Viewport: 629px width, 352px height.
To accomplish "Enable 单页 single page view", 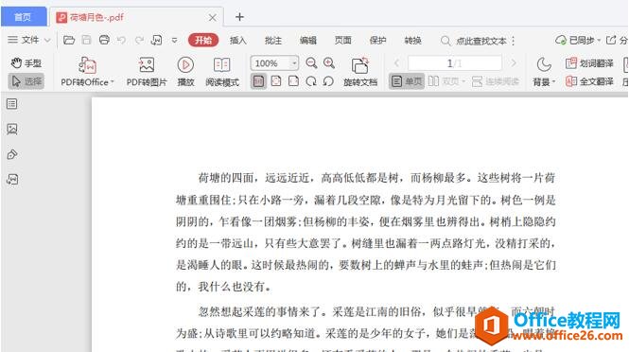I will point(407,81).
